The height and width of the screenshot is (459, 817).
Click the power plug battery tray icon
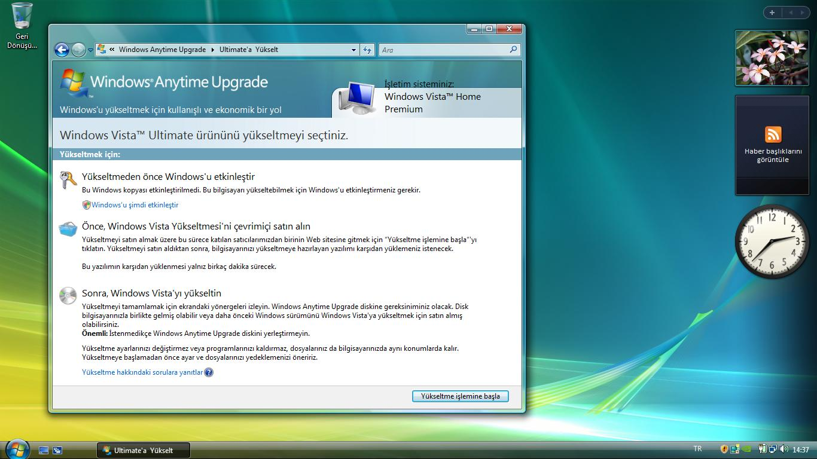coord(763,449)
